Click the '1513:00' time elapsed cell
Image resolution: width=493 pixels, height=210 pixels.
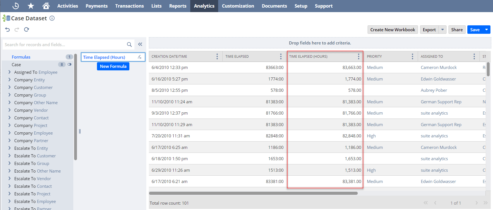pyautogui.click(x=255, y=170)
